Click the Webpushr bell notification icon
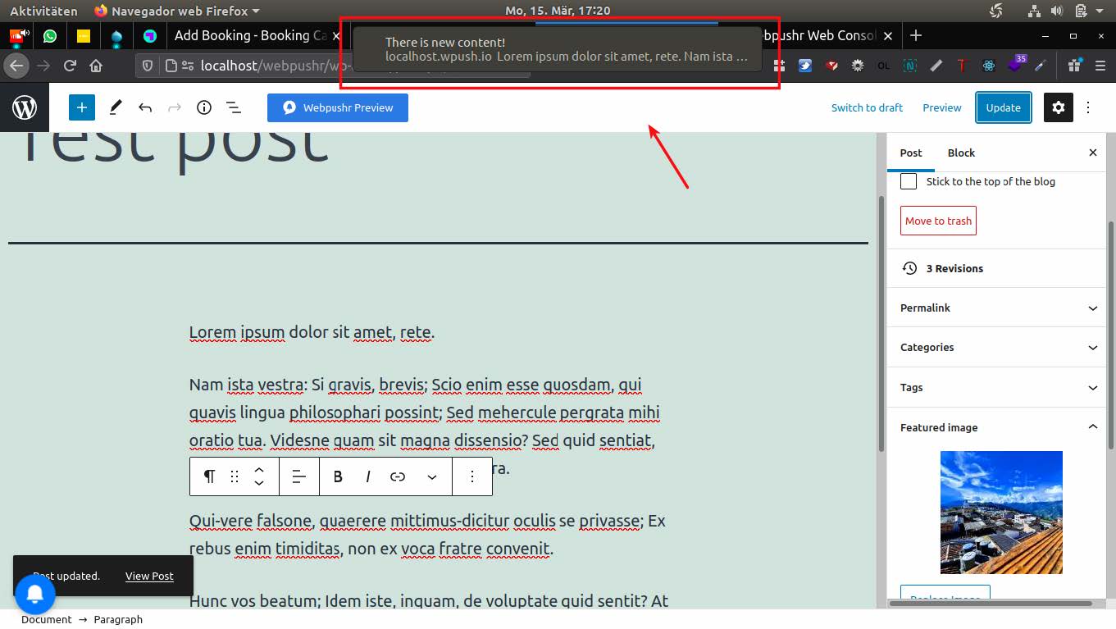Viewport: 1116px width, 629px height. pos(35,595)
